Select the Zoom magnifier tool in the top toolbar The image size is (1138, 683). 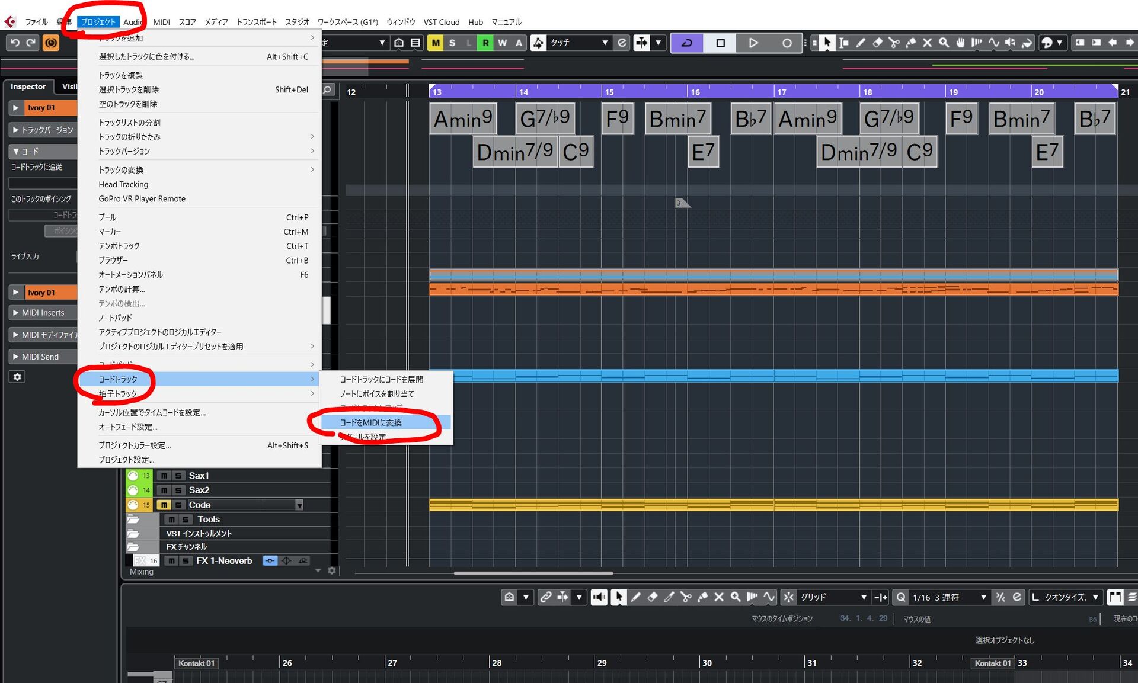(944, 43)
